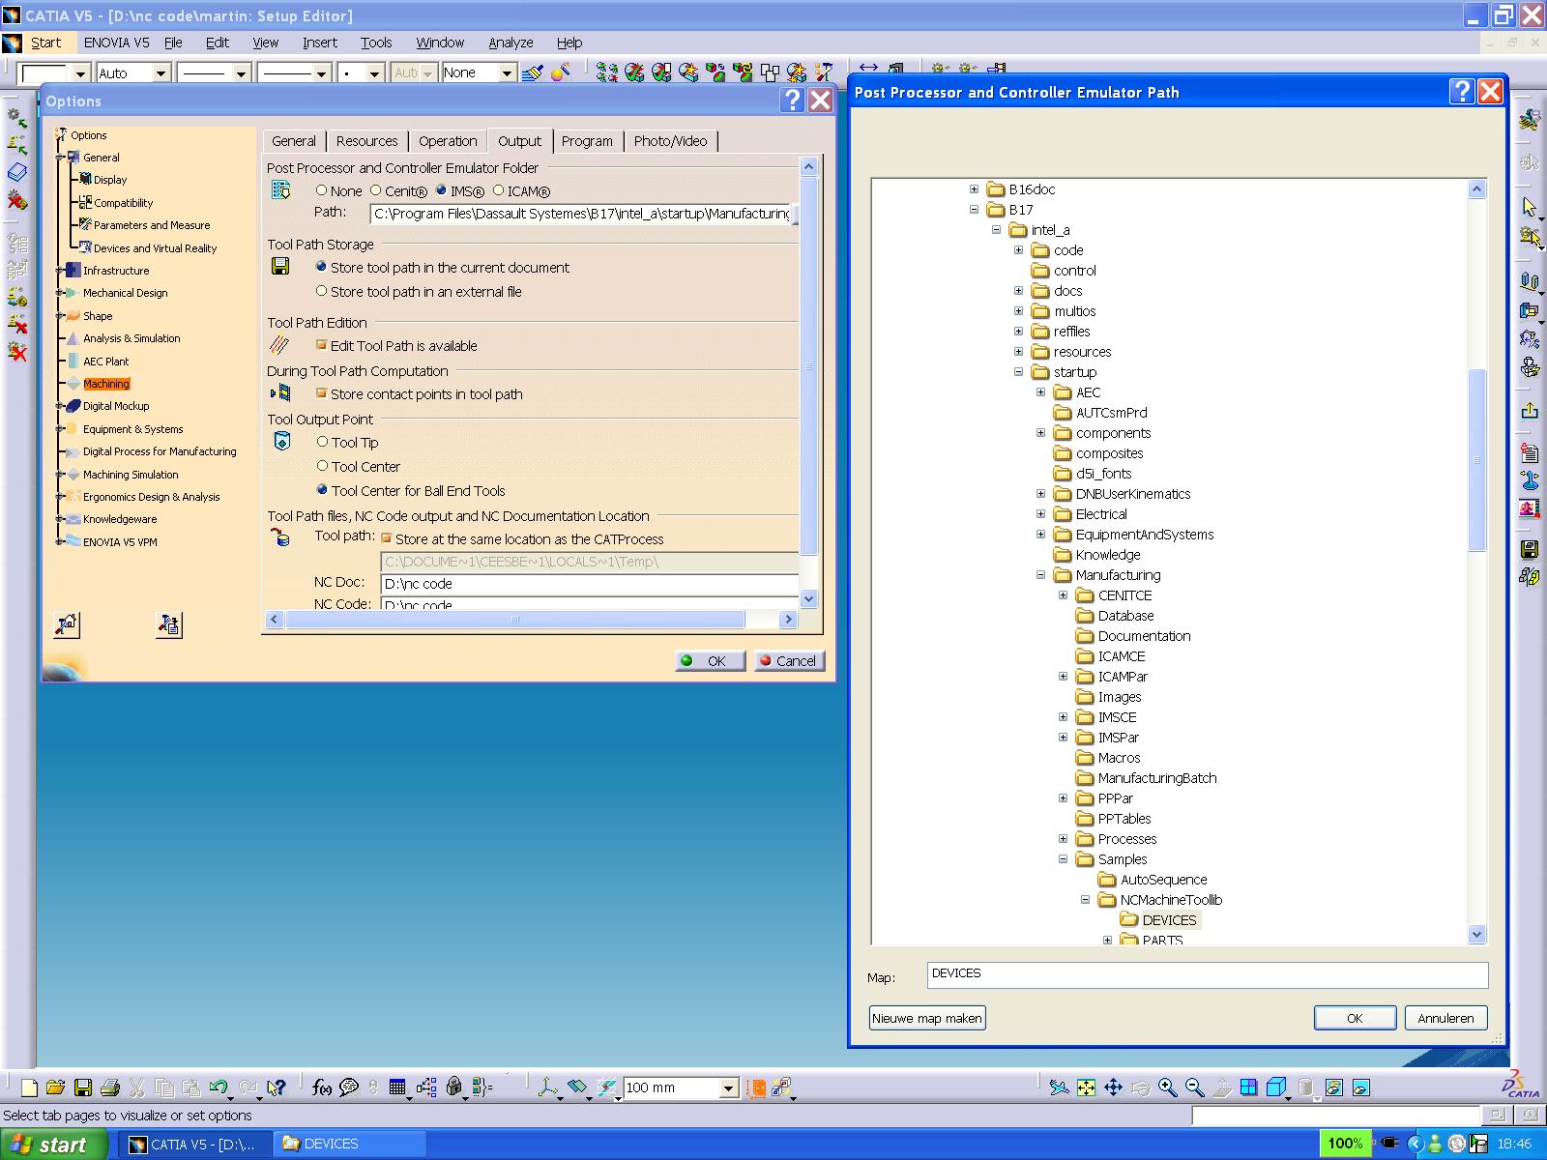Image resolution: width=1547 pixels, height=1160 pixels.
Task: Click the Options panel vertical scrollbar down arrow
Action: pos(809,598)
